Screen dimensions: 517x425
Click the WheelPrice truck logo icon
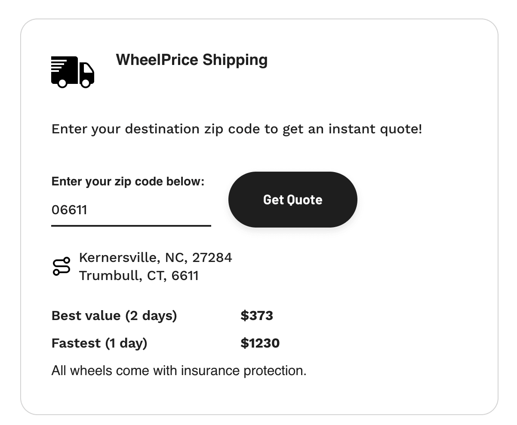pos(72,72)
